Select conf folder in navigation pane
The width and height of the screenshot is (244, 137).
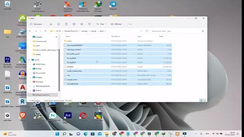click(36, 46)
